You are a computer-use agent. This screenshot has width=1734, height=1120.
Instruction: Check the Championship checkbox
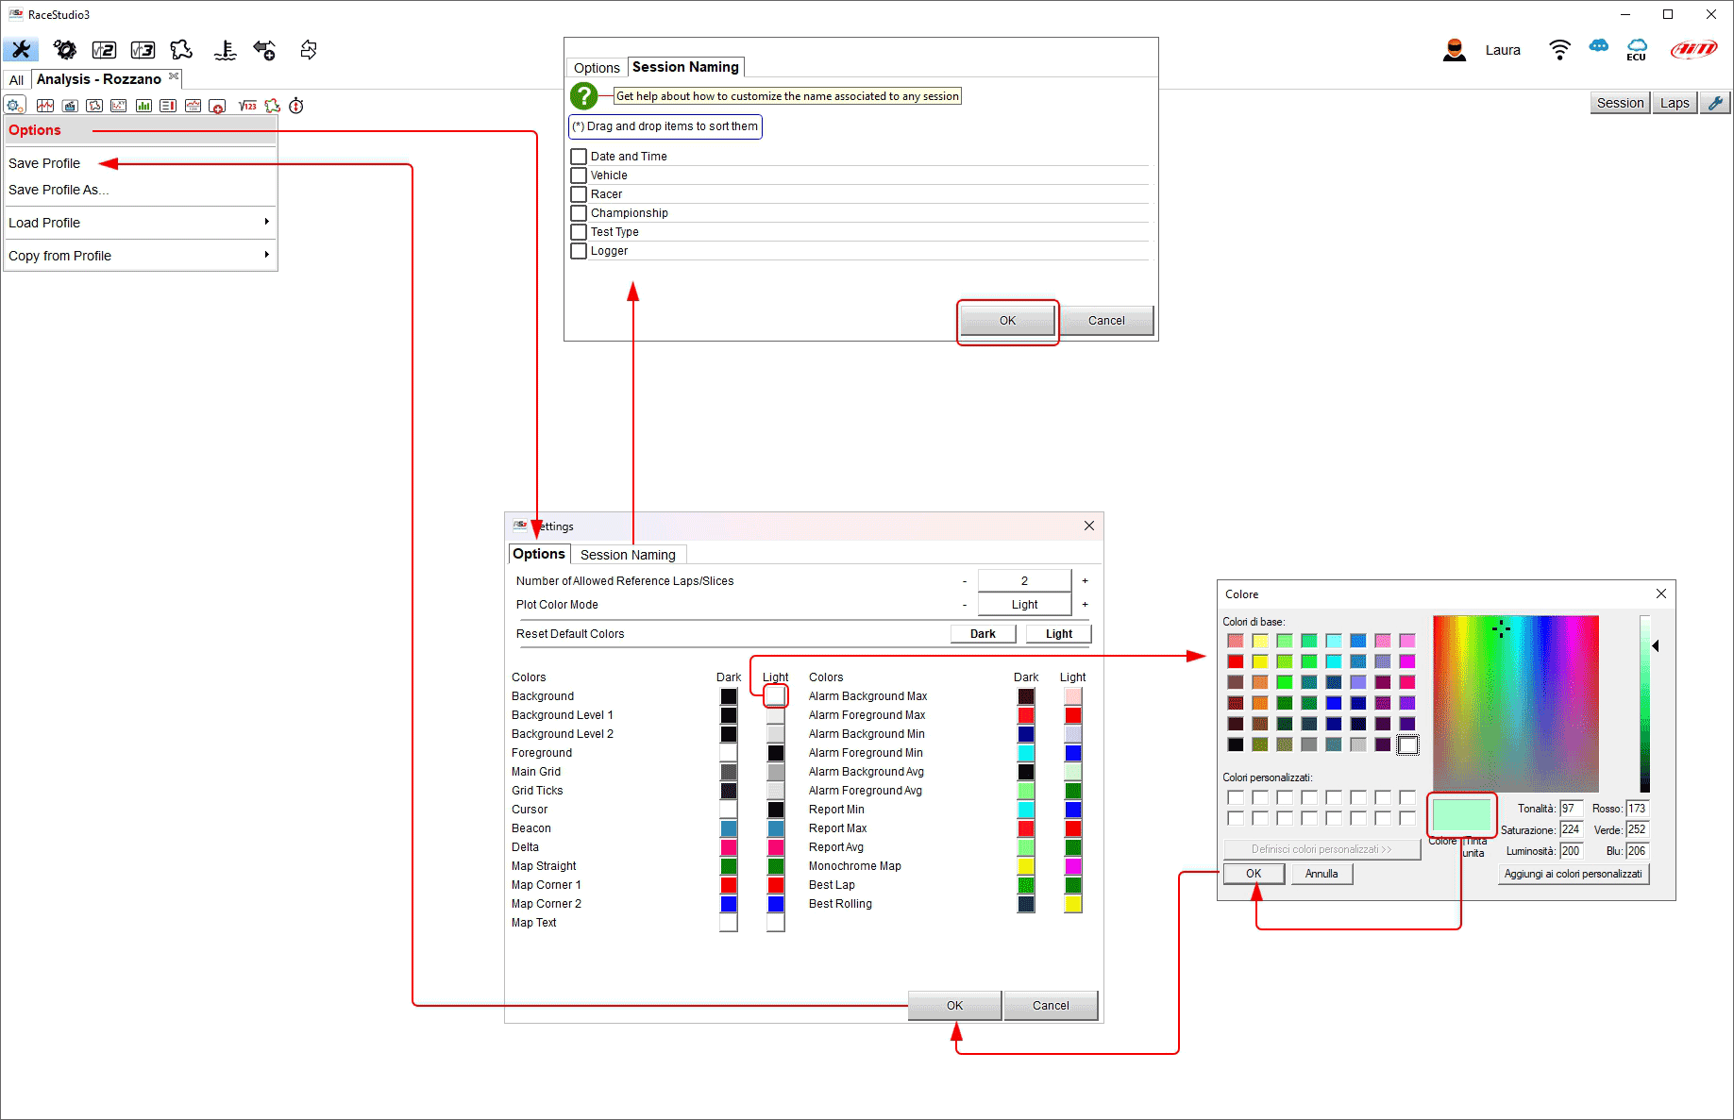pos(579,213)
